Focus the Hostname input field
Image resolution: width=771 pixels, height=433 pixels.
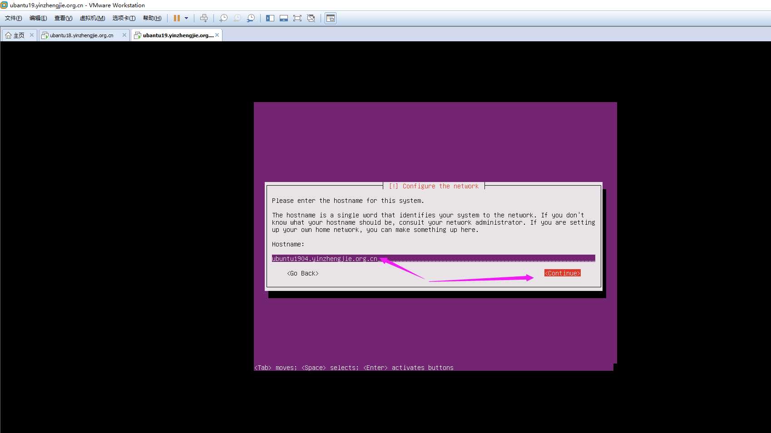click(433, 259)
